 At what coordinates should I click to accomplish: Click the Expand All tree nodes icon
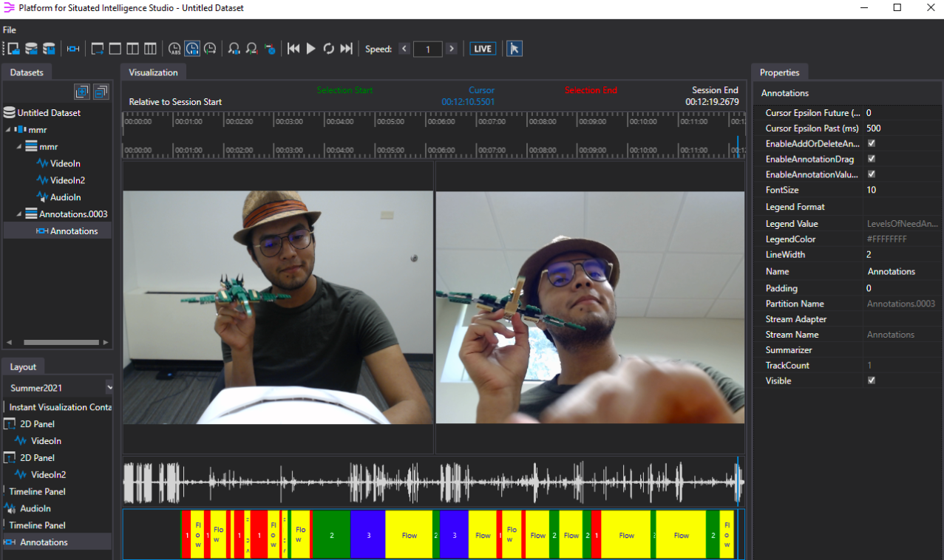coord(82,92)
